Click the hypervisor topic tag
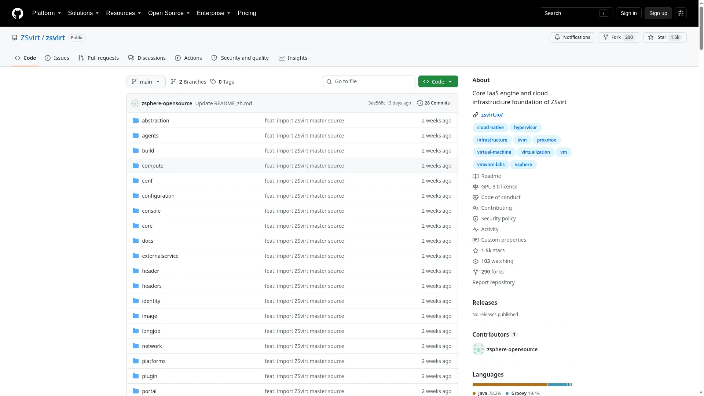This screenshot has height=396, width=704. [x=525, y=128]
